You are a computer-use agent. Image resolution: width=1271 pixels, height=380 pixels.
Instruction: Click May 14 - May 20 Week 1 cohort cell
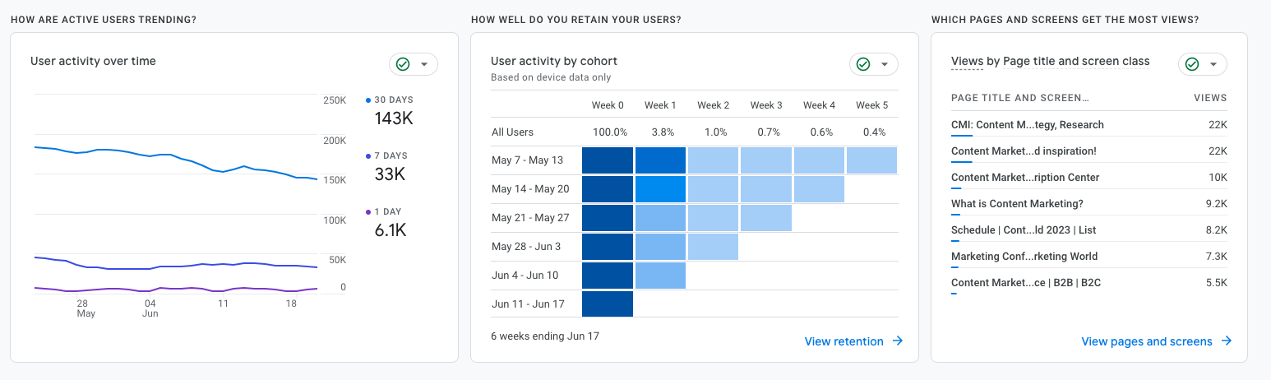[x=660, y=189]
